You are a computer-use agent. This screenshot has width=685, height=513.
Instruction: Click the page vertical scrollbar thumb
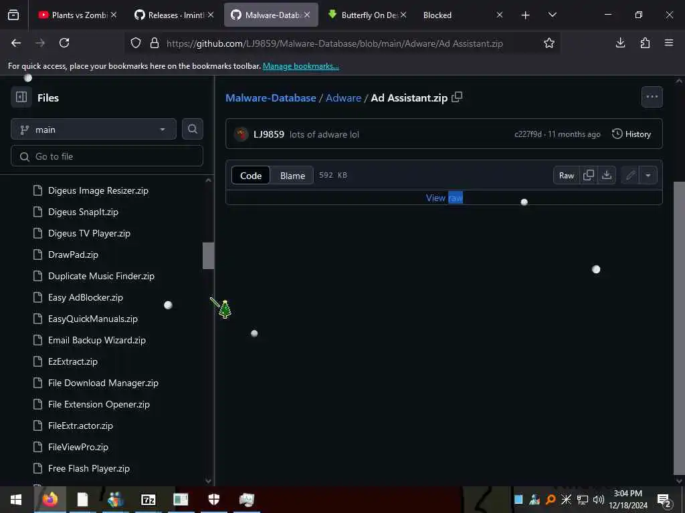[x=679, y=327]
